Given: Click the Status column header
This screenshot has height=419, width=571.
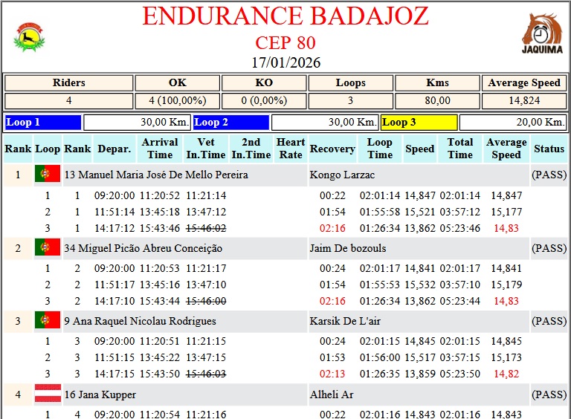Looking at the screenshot, I should point(549,149).
